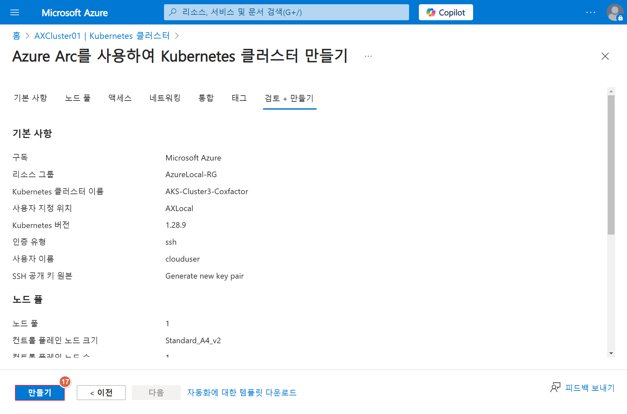Click the search magnifier icon
The image size is (627, 414).
point(173,12)
